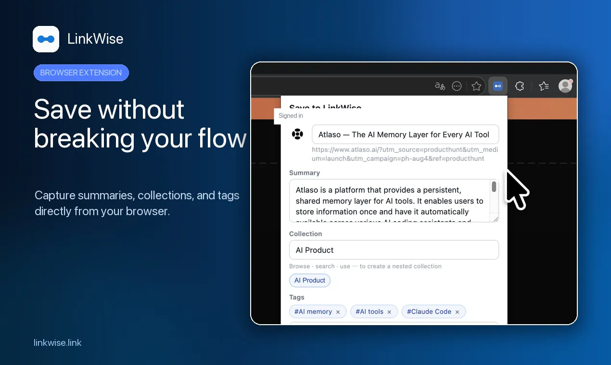Click inside the Summary text area
Image resolution: width=611 pixels, height=365 pixels.
394,201
